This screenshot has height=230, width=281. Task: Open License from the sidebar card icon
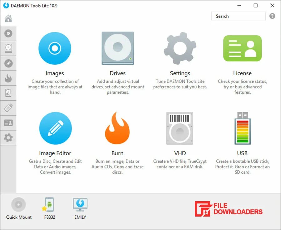coord(8,123)
